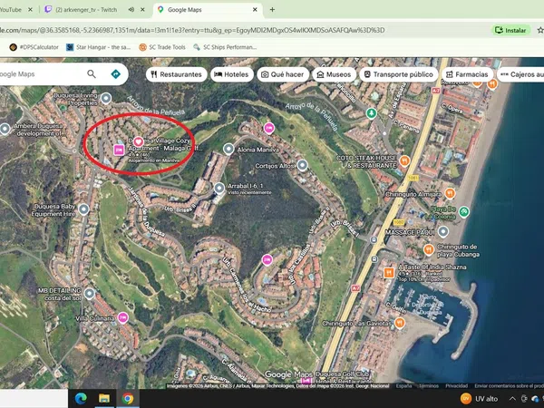544x408 pixels.
Task: Filter map by Hoteles chip
Action: tap(232, 74)
